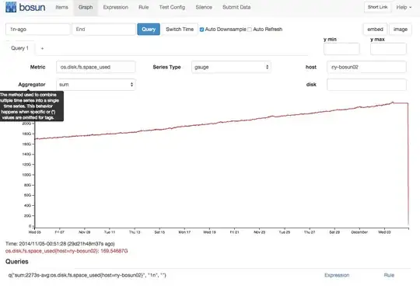
Task: Click the bosun logo icon
Action: pyautogui.click(x=11, y=7)
